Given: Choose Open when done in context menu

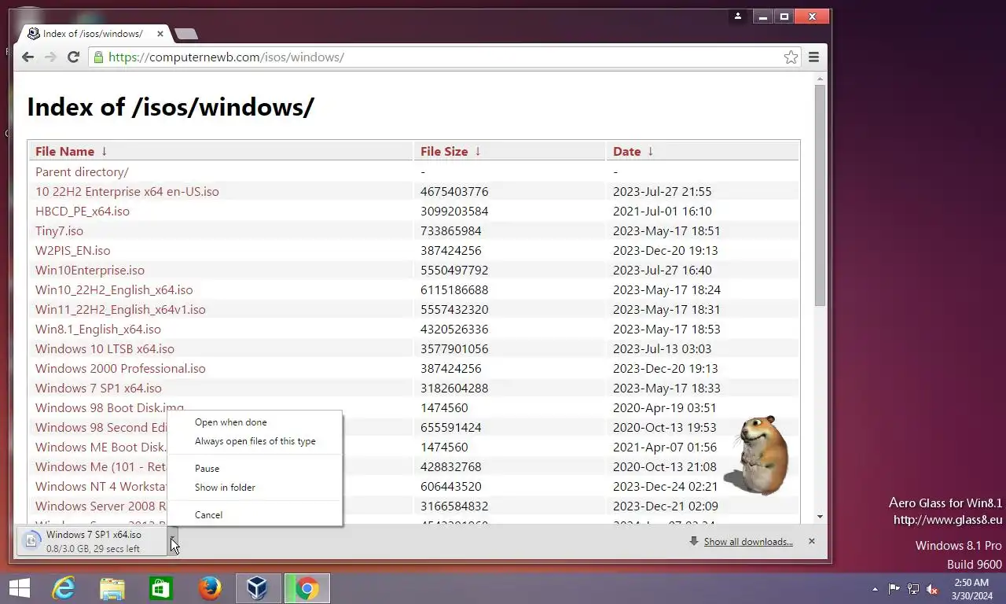Looking at the screenshot, I should click(255, 422).
